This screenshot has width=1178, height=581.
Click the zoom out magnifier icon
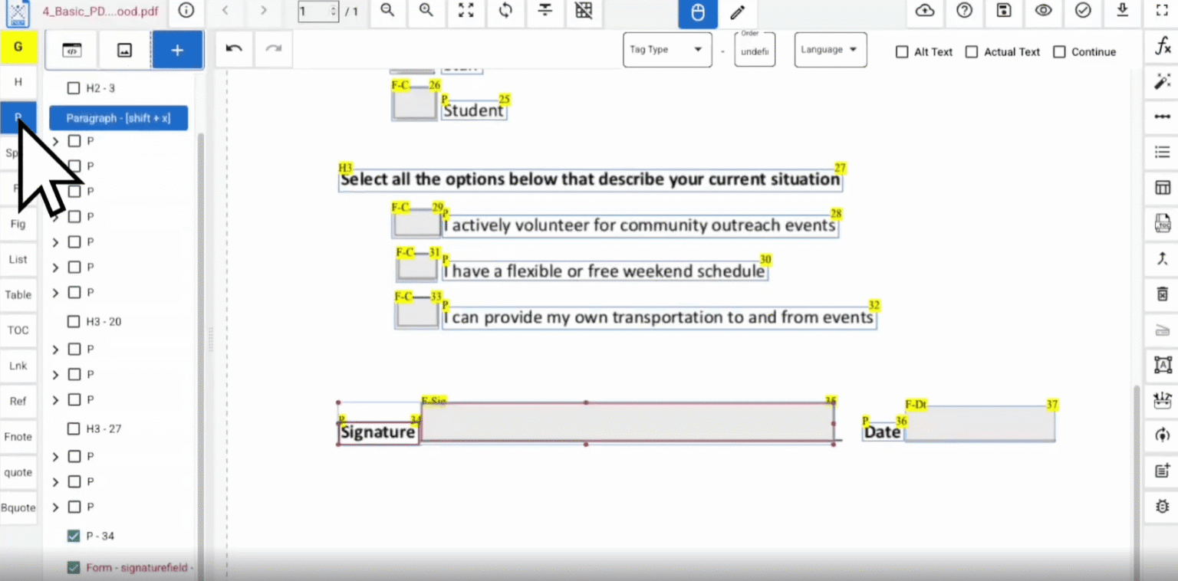click(388, 11)
